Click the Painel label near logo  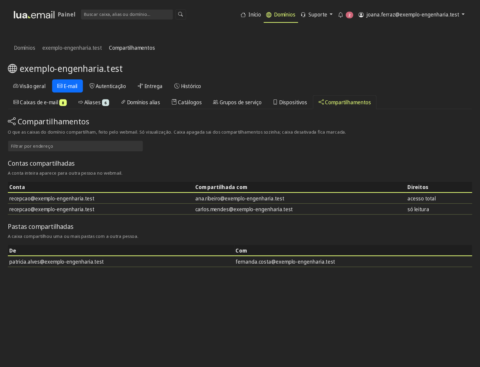pyautogui.click(x=67, y=14)
